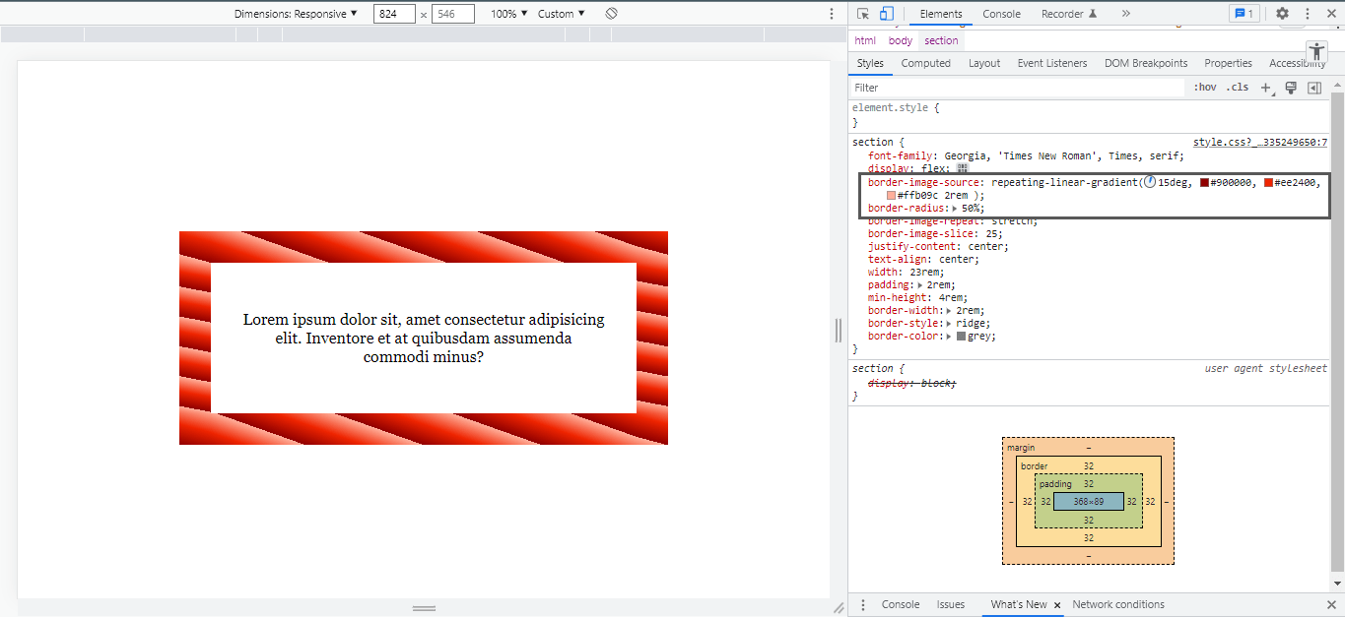Toggle element state with :hov button
The height and width of the screenshot is (617, 1345).
click(x=1205, y=88)
